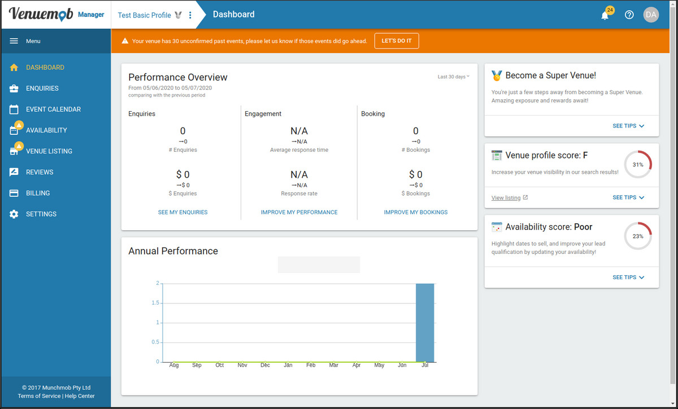
Task: Click the View listing link
Action: point(506,198)
